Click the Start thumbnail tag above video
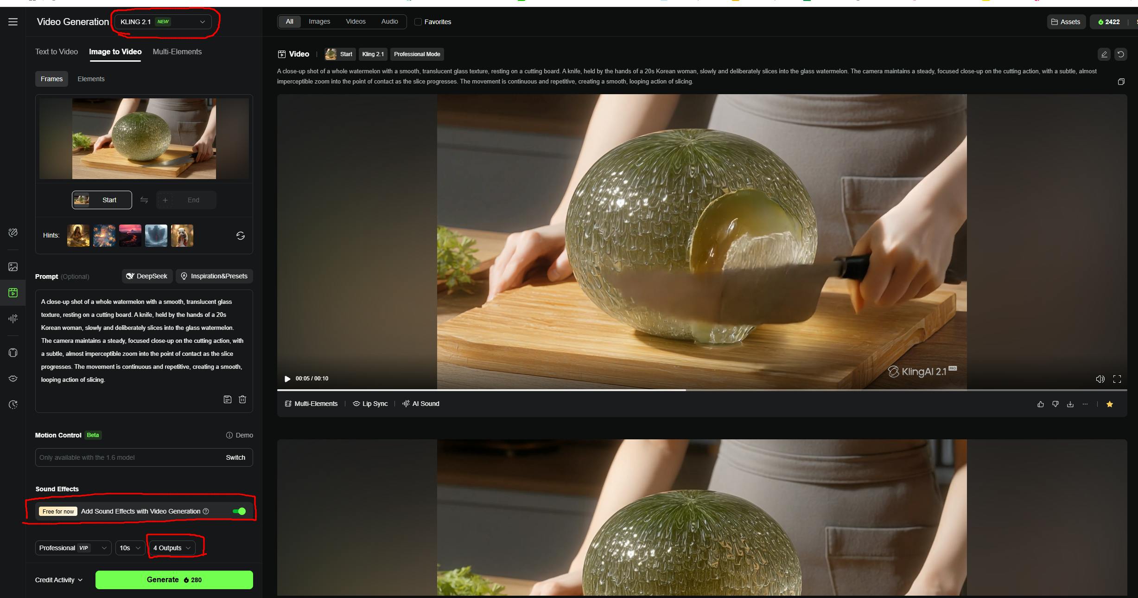This screenshot has height=598, width=1138. tap(340, 54)
